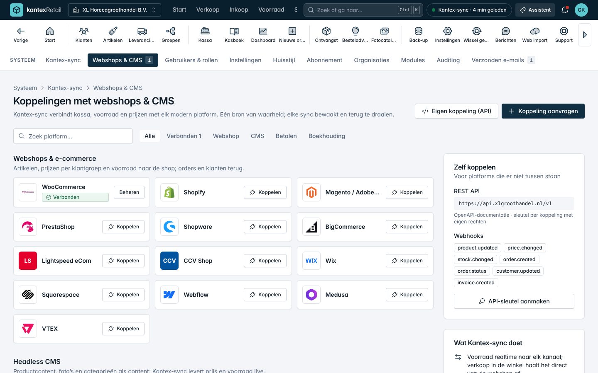The height and width of the screenshot is (373, 598).
Task: Open the Assistent button
Action: 535,10
